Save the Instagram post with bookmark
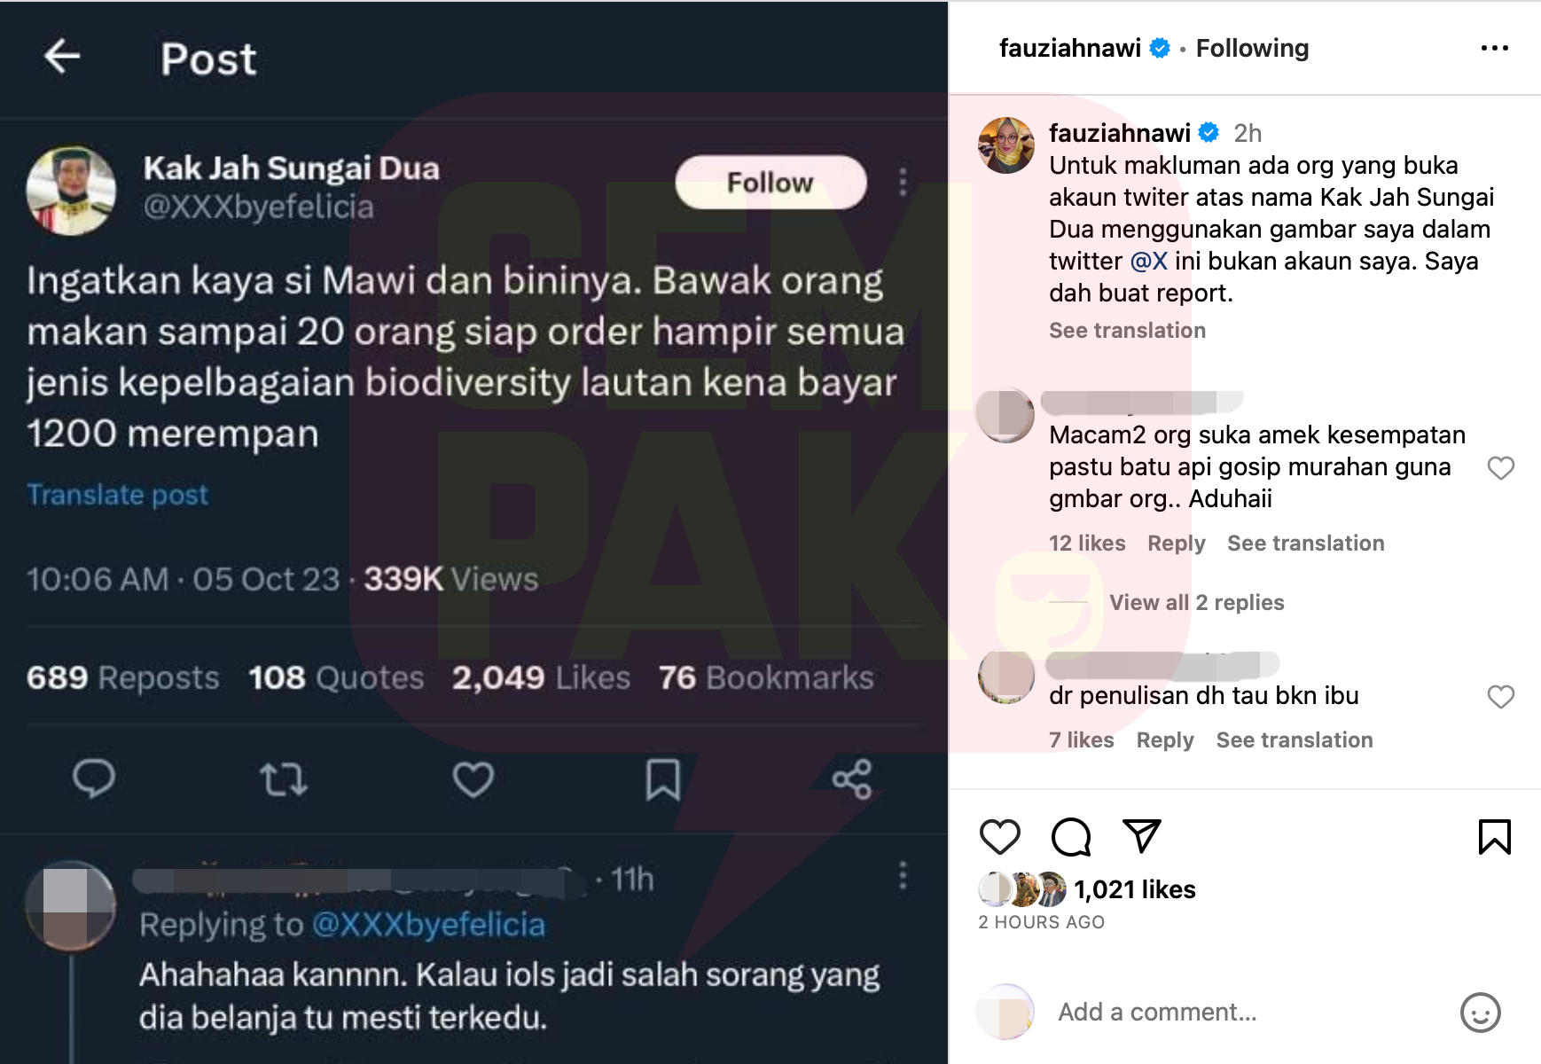 point(1495,836)
